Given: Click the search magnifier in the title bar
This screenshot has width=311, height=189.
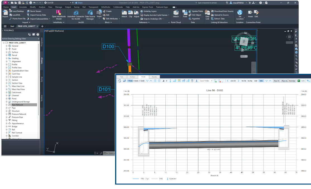Looking at the screenshot, I should click(227, 3).
